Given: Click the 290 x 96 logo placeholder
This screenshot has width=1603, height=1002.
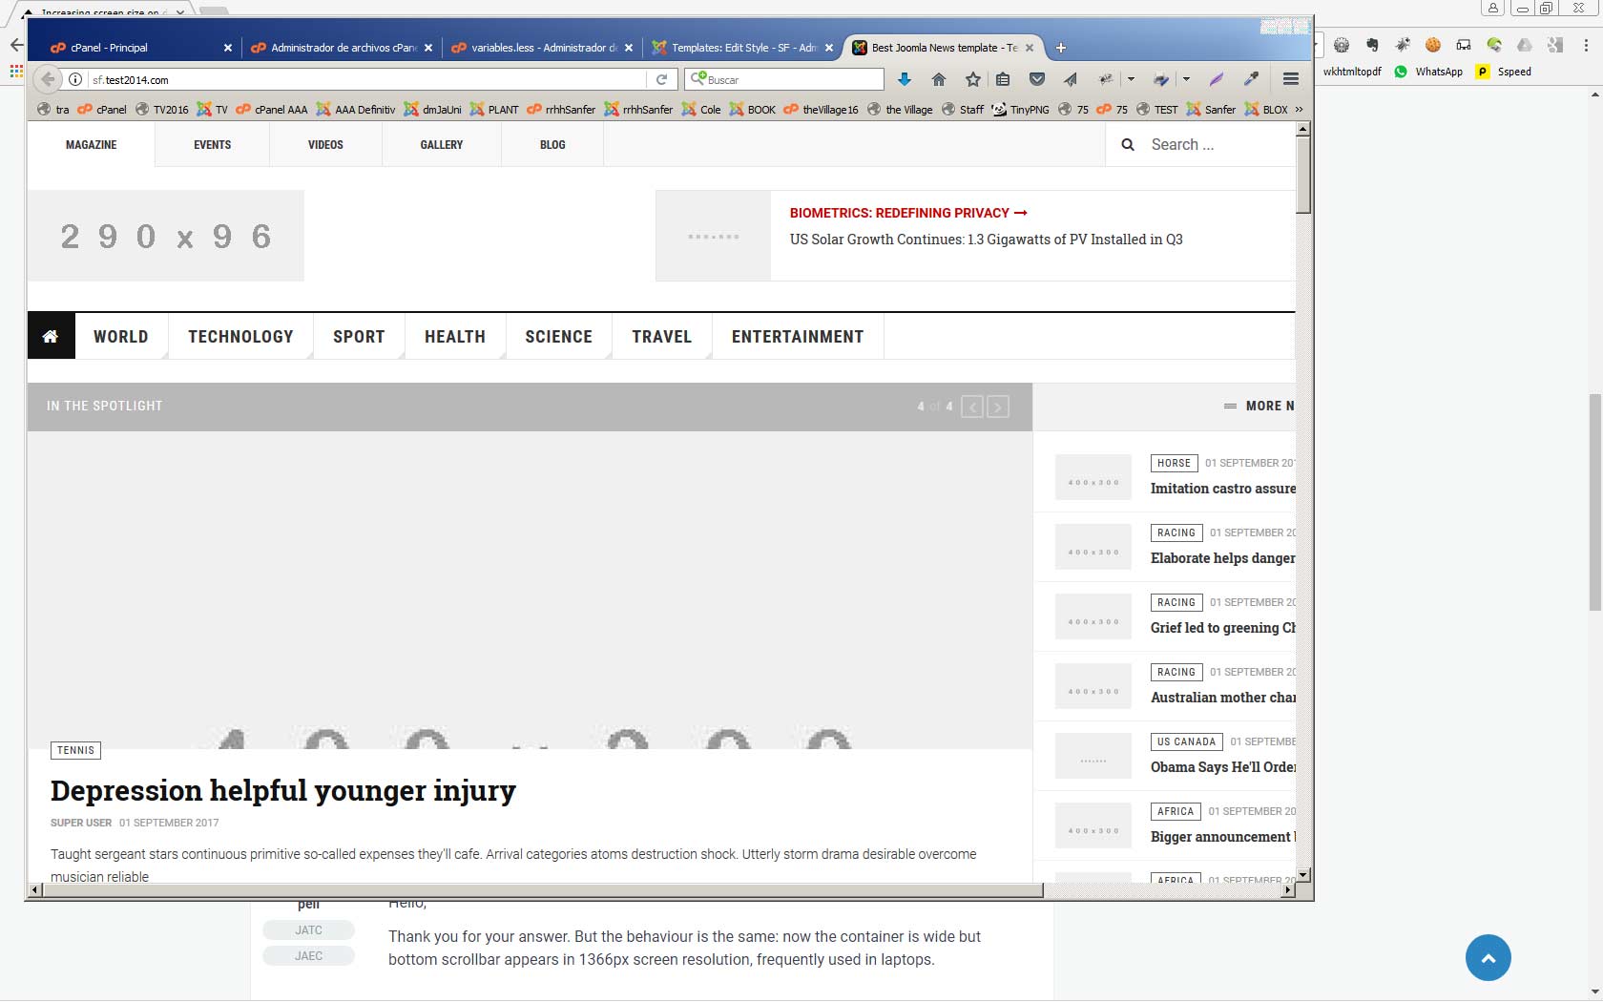Looking at the screenshot, I should [x=166, y=236].
